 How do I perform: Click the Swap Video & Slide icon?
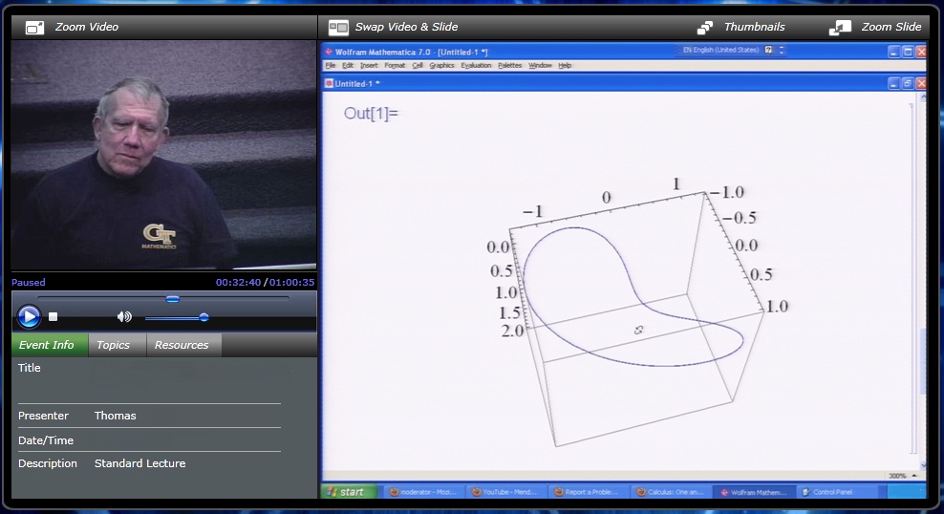point(338,27)
